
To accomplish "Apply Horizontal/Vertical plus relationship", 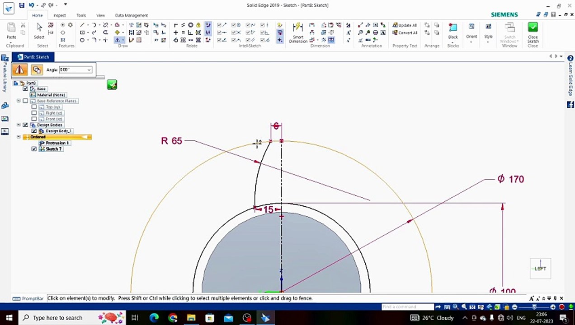I will click(176, 32).
